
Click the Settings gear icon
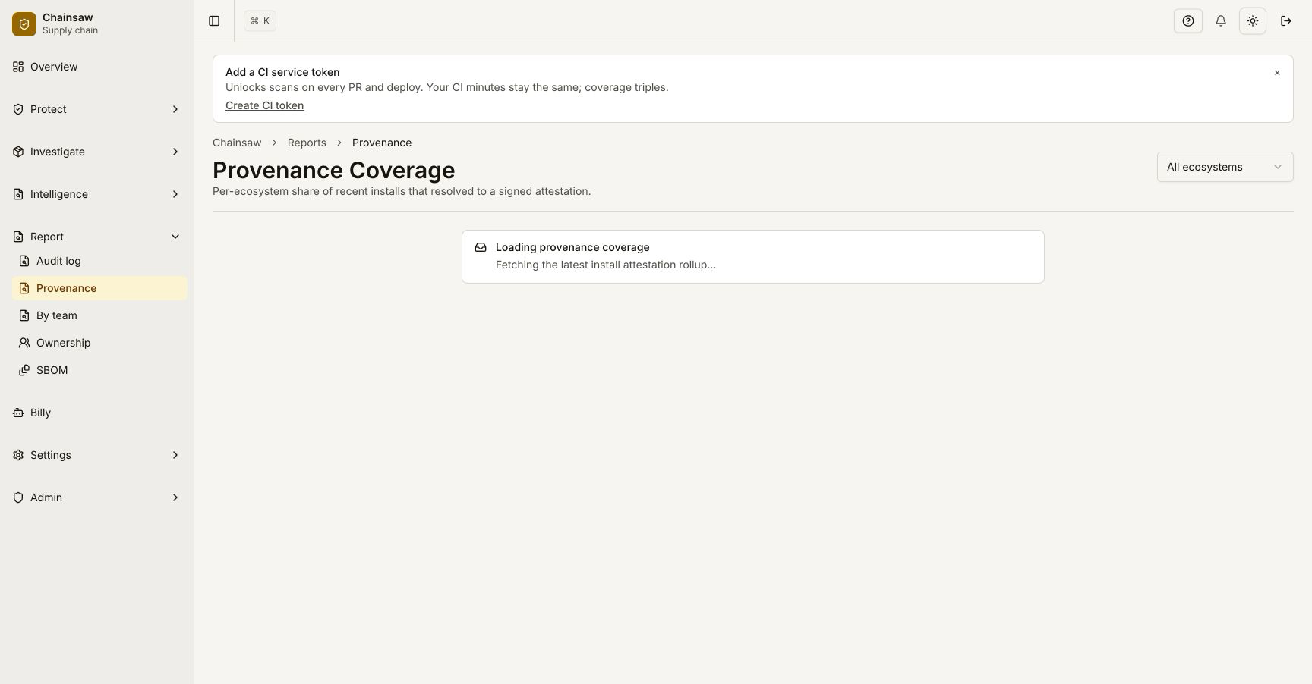[18, 455]
